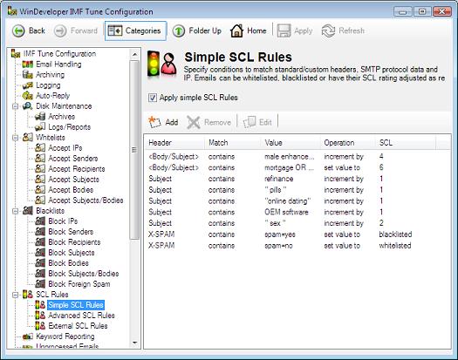Collapse the Whitelists tree node

click(15, 138)
